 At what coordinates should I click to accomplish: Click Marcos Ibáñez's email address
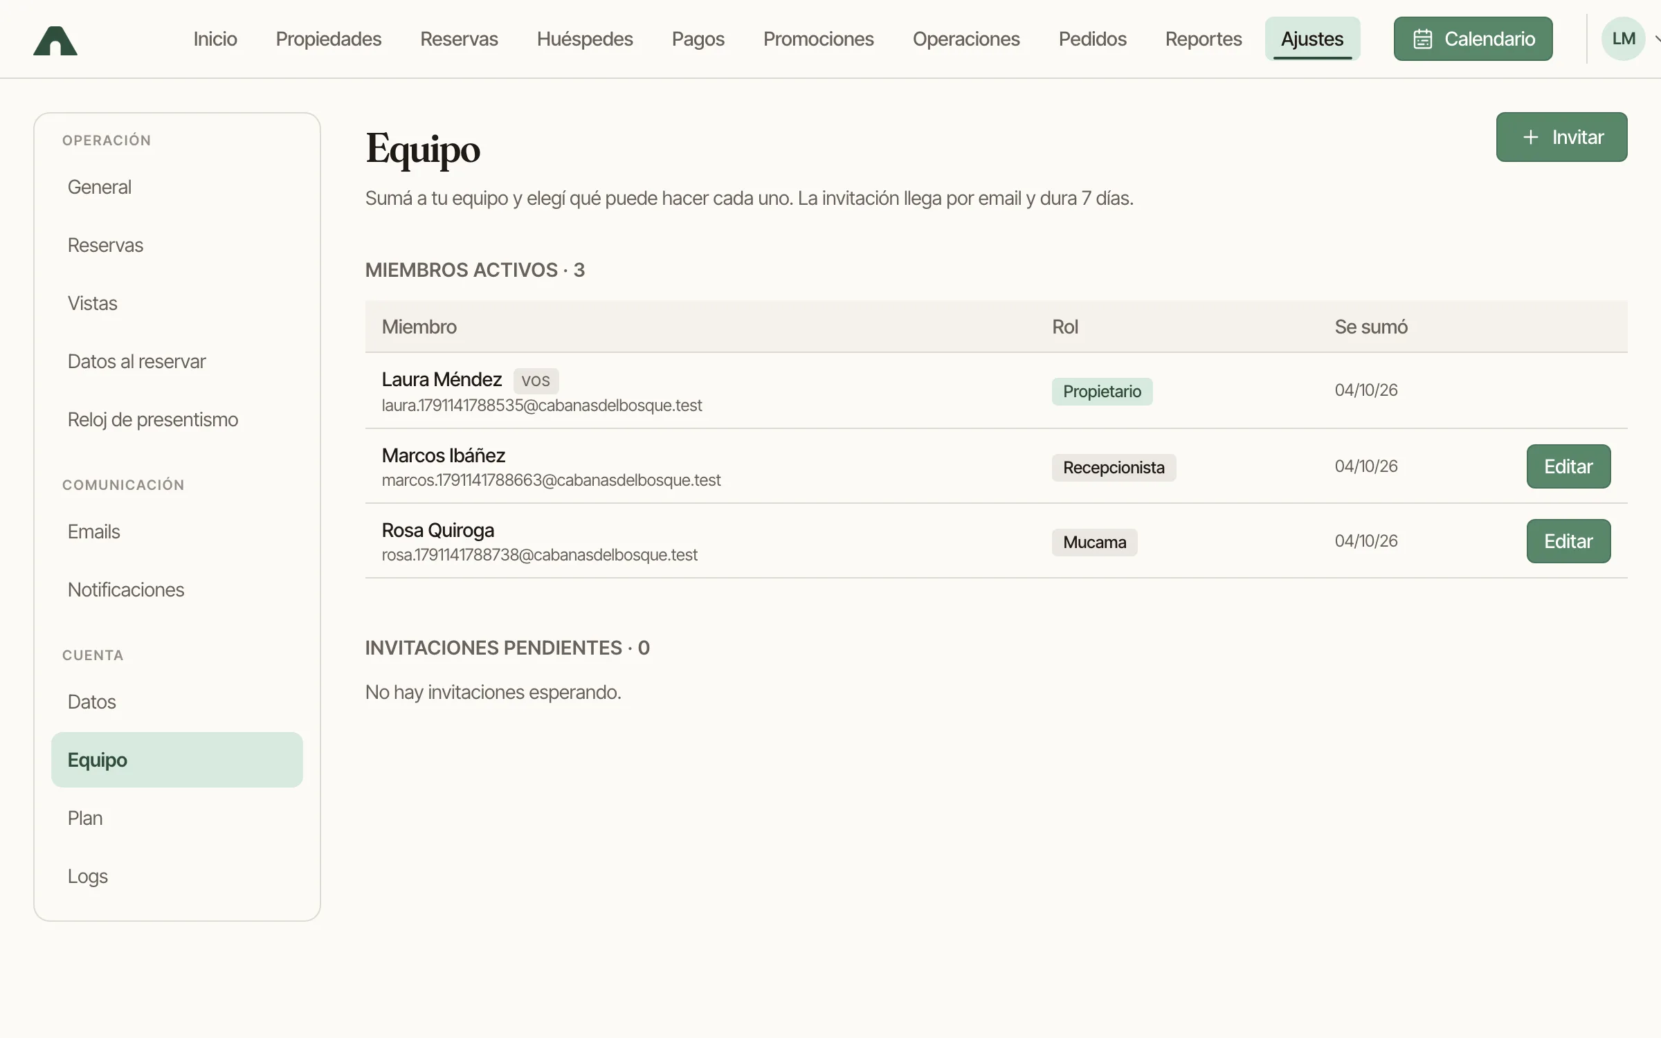click(551, 480)
